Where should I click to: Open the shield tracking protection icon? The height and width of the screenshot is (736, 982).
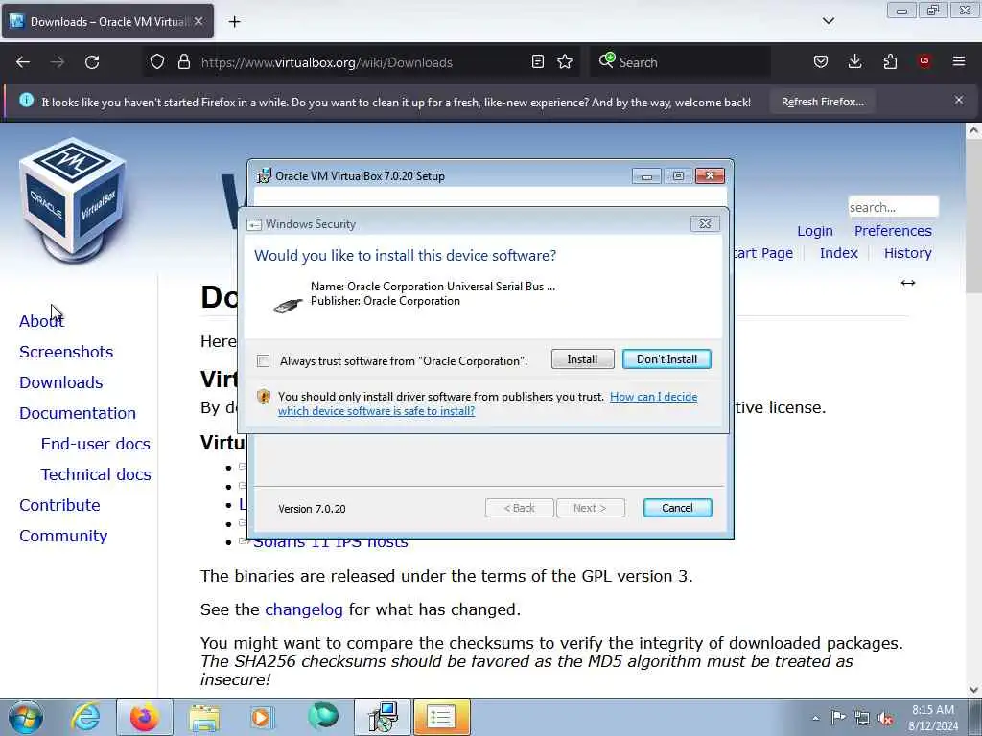157,61
